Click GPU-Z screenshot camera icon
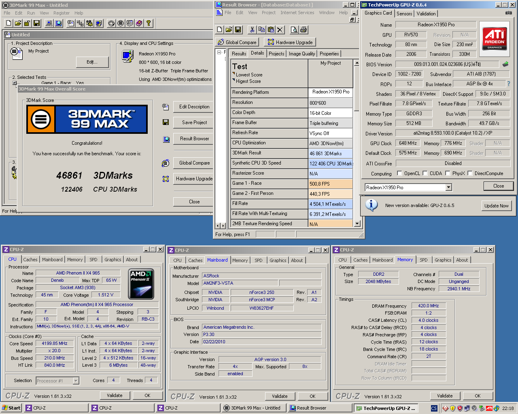Viewport: 518px width, 414px height. tap(508, 13)
